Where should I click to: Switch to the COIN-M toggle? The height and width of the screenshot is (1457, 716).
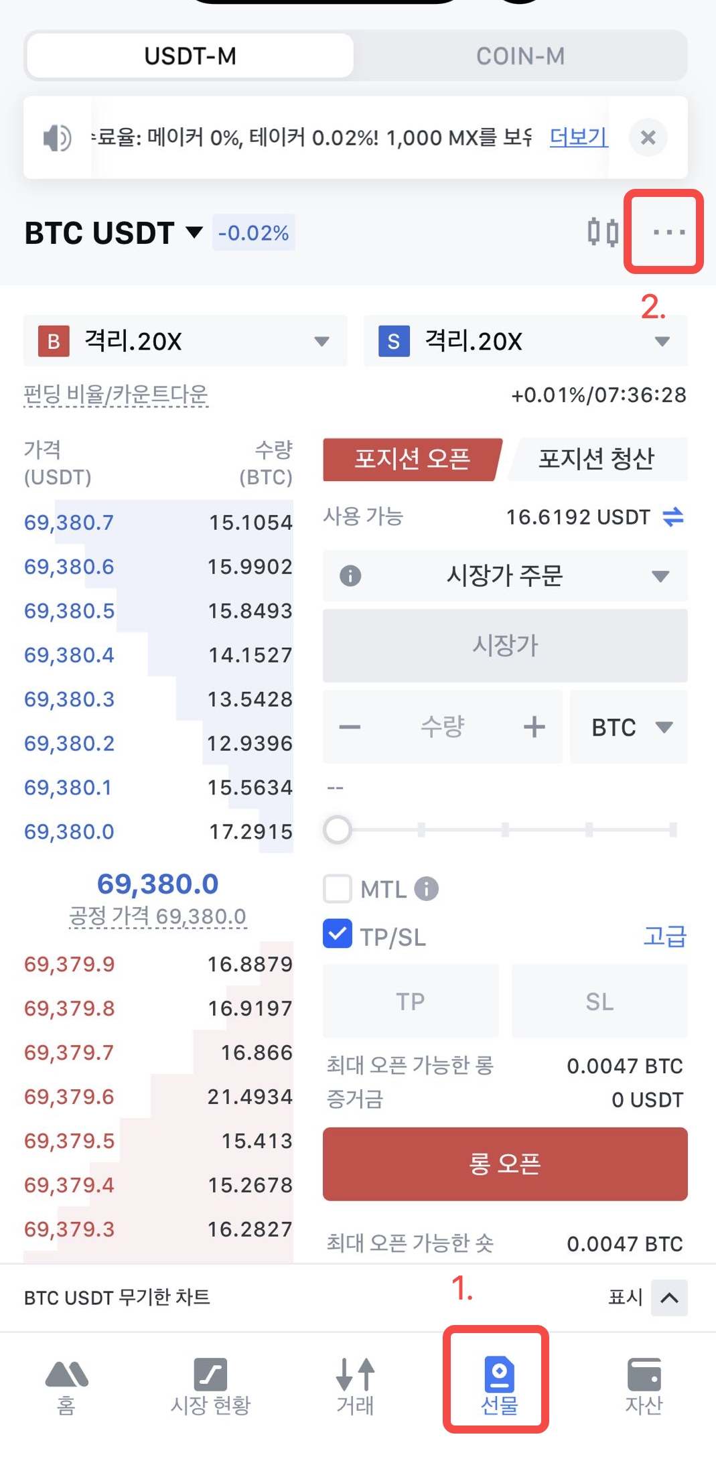[x=520, y=56]
